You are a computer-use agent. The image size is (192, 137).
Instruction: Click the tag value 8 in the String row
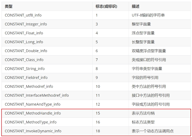click(x=97, y=69)
